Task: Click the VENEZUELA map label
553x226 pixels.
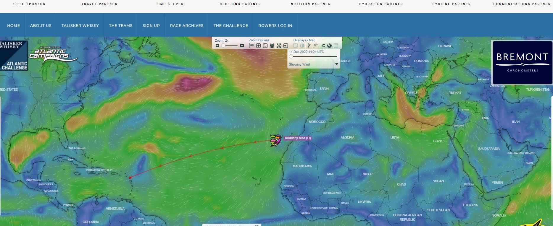Action: coord(115,209)
